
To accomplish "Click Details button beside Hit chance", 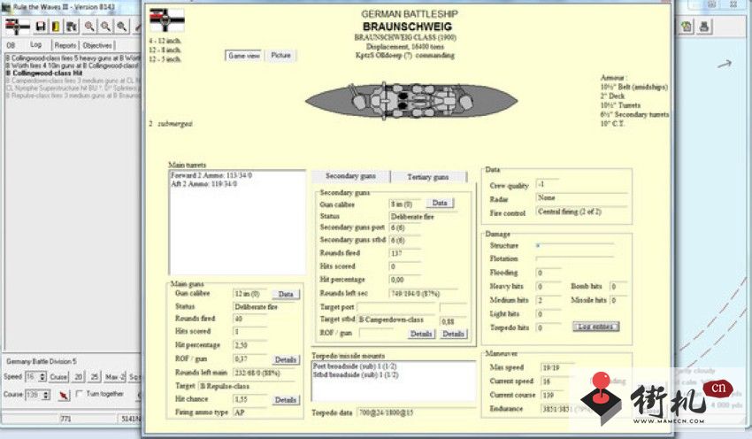I will (286, 400).
